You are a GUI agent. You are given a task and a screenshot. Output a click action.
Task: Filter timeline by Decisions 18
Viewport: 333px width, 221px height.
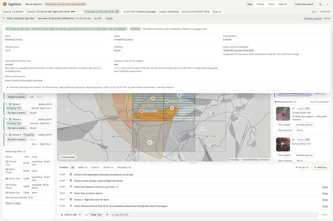pyautogui.click(x=124, y=167)
